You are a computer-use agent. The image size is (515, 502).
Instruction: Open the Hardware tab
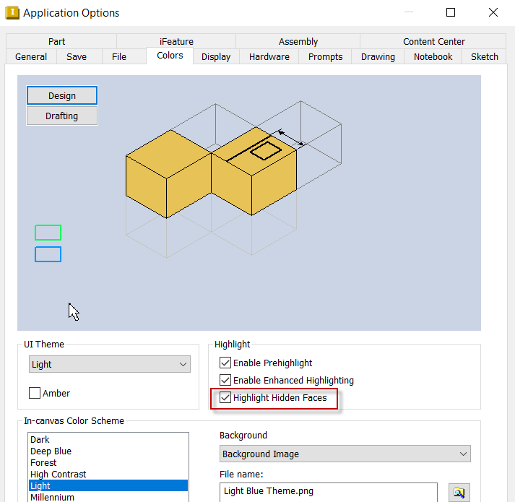tap(269, 56)
